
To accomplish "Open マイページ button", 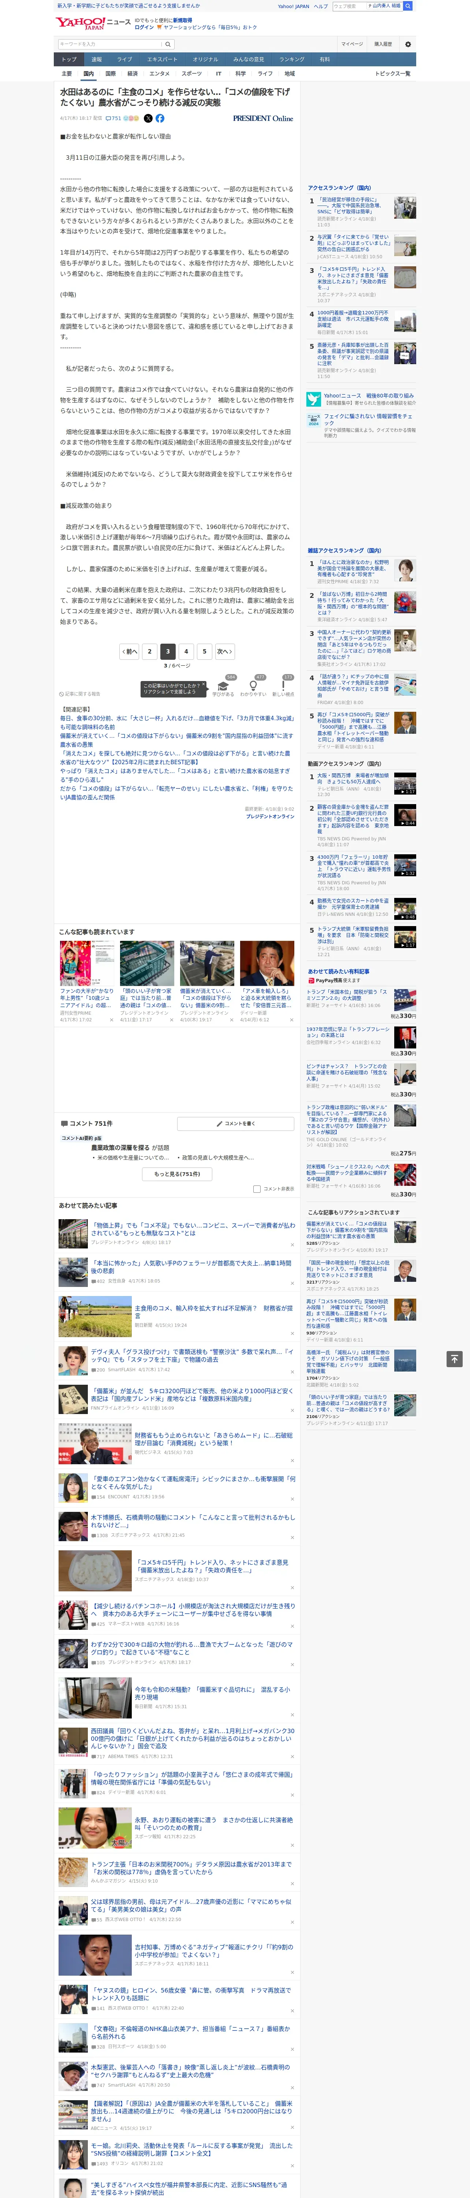I will click(352, 44).
